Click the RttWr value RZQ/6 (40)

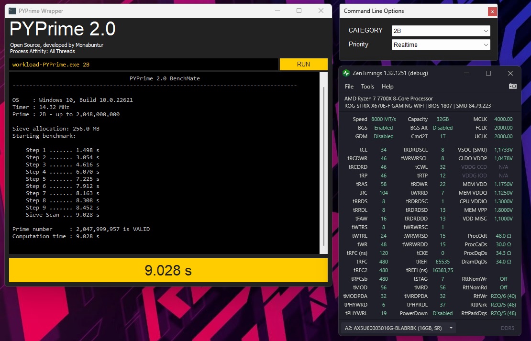point(503,296)
